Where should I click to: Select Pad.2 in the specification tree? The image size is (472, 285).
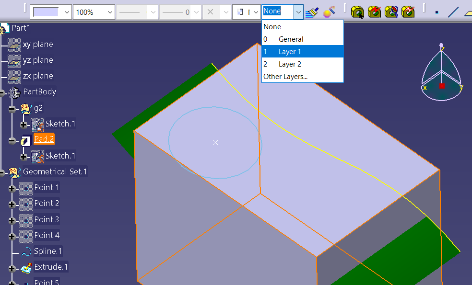click(x=44, y=139)
